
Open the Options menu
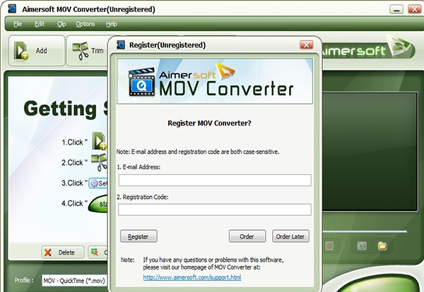point(86,24)
